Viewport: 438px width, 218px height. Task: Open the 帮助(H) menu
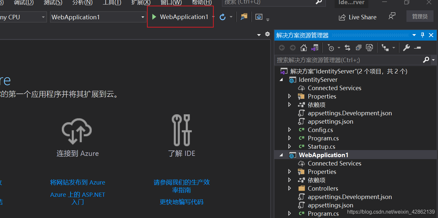tap(202, 2)
